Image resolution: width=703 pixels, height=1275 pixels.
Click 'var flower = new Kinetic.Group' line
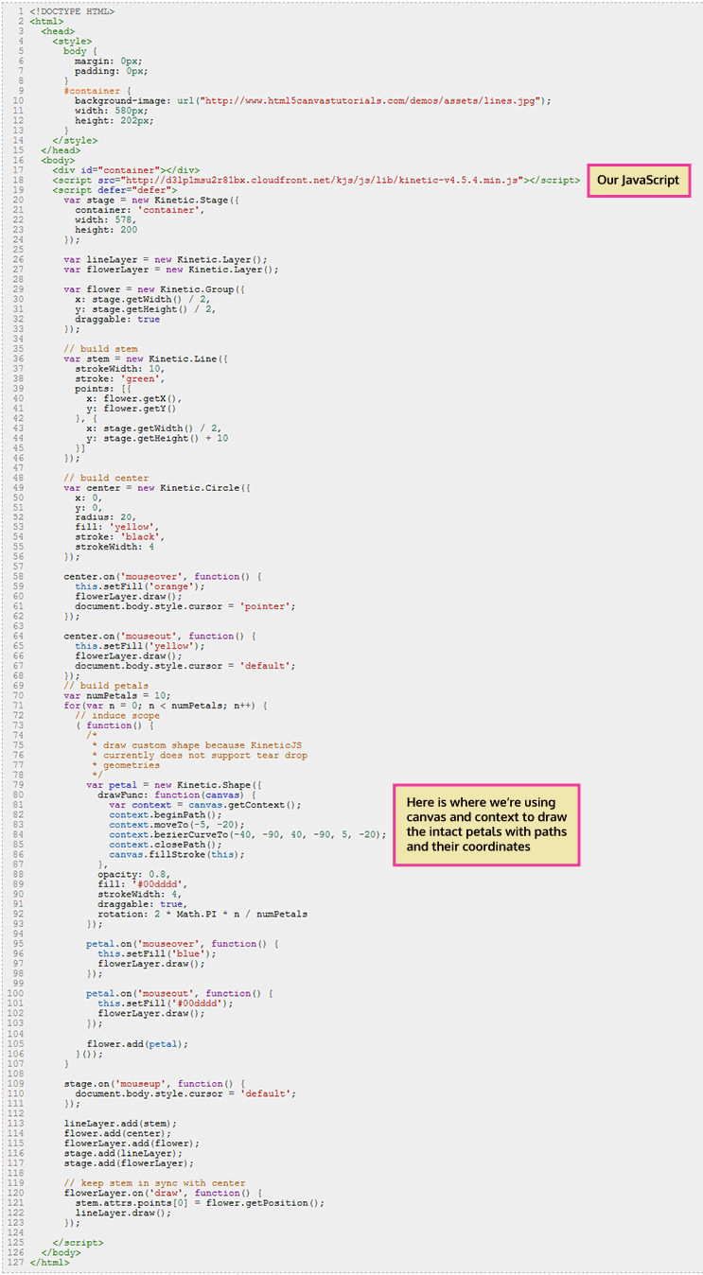[155, 289]
